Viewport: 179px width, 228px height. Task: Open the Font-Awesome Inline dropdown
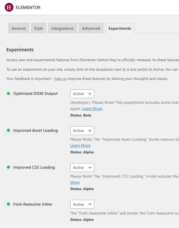point(82,204)
